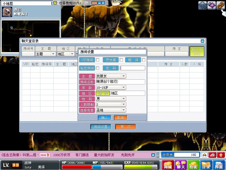Viewport: 226px width, 170px height.
Task: Open the 商城 cash shop button
Action: tap(168, 165)
